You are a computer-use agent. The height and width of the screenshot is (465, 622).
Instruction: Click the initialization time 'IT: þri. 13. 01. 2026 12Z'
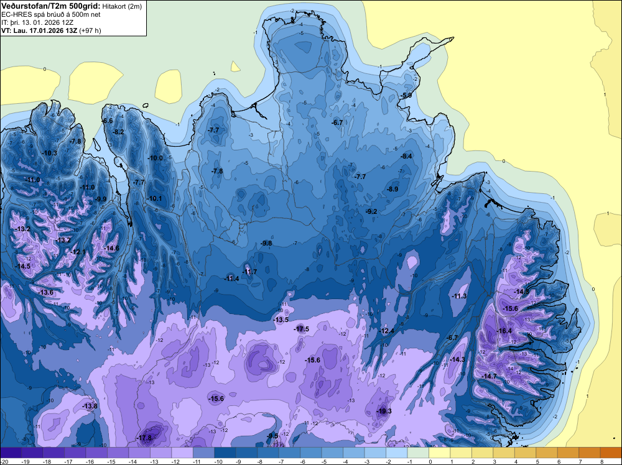(38, 22)
